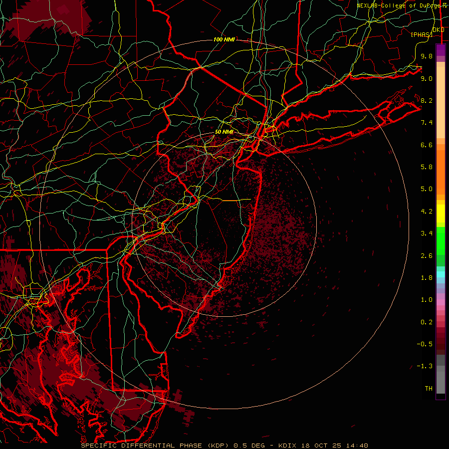Click the 7.4 scale value
This screenshot has height=449, width=449.
427,123
